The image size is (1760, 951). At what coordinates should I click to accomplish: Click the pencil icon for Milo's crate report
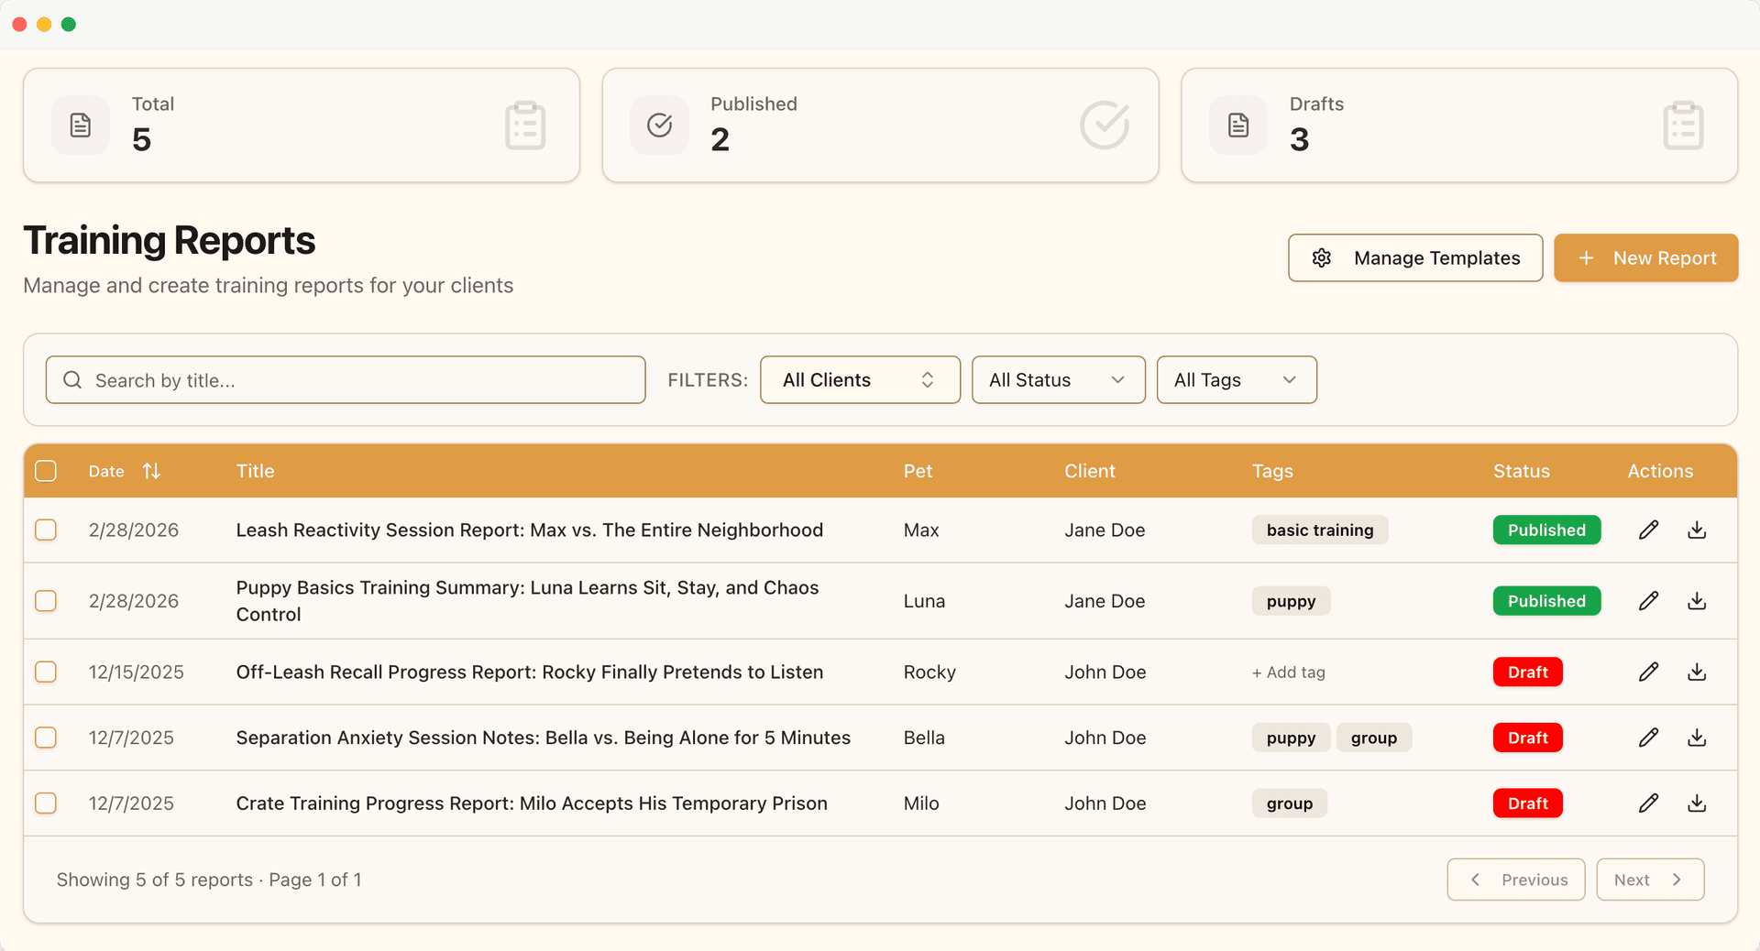coord(1648,803)
